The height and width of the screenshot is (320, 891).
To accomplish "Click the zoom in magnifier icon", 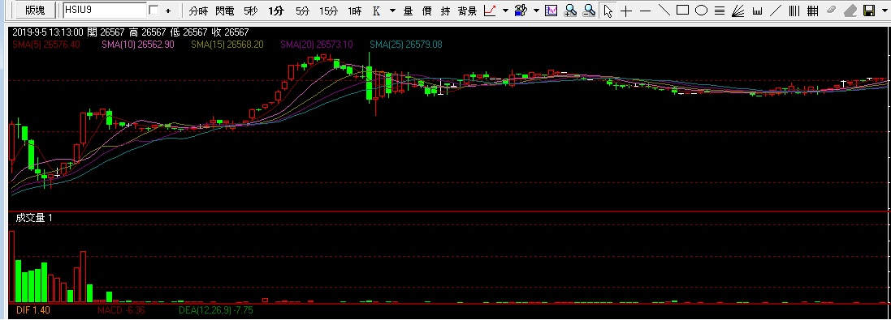I will pyautogui.click(x=570, y=11).
